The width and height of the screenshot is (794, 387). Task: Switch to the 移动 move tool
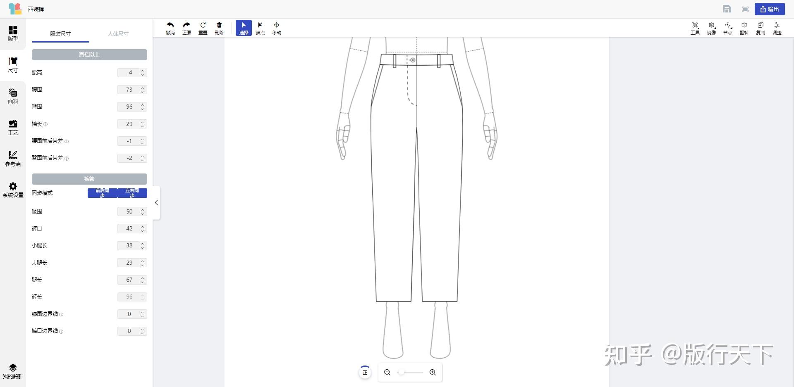coord(277,28)
